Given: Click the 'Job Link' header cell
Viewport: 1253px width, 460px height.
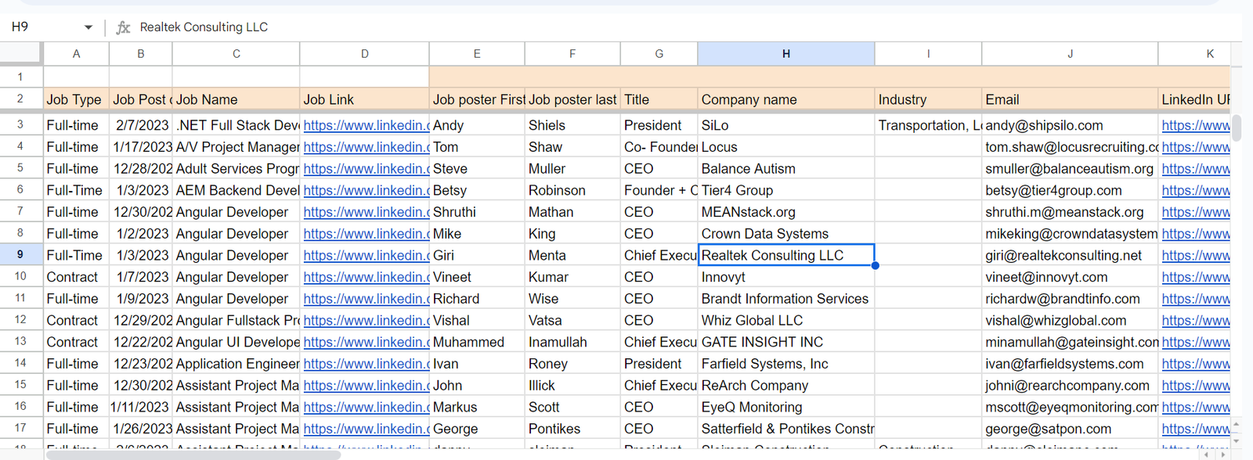Looking at the screenshot, I should pyautogui.click(x=364, y=99).
